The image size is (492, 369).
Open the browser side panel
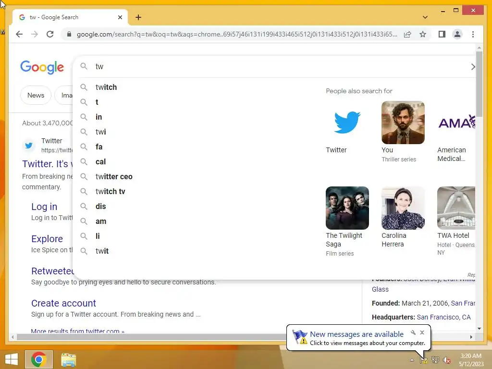tap(442, 34)
